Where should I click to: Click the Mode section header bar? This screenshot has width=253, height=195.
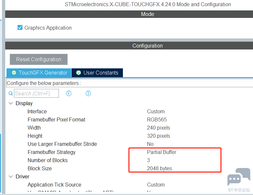click(x=129, y=14)
